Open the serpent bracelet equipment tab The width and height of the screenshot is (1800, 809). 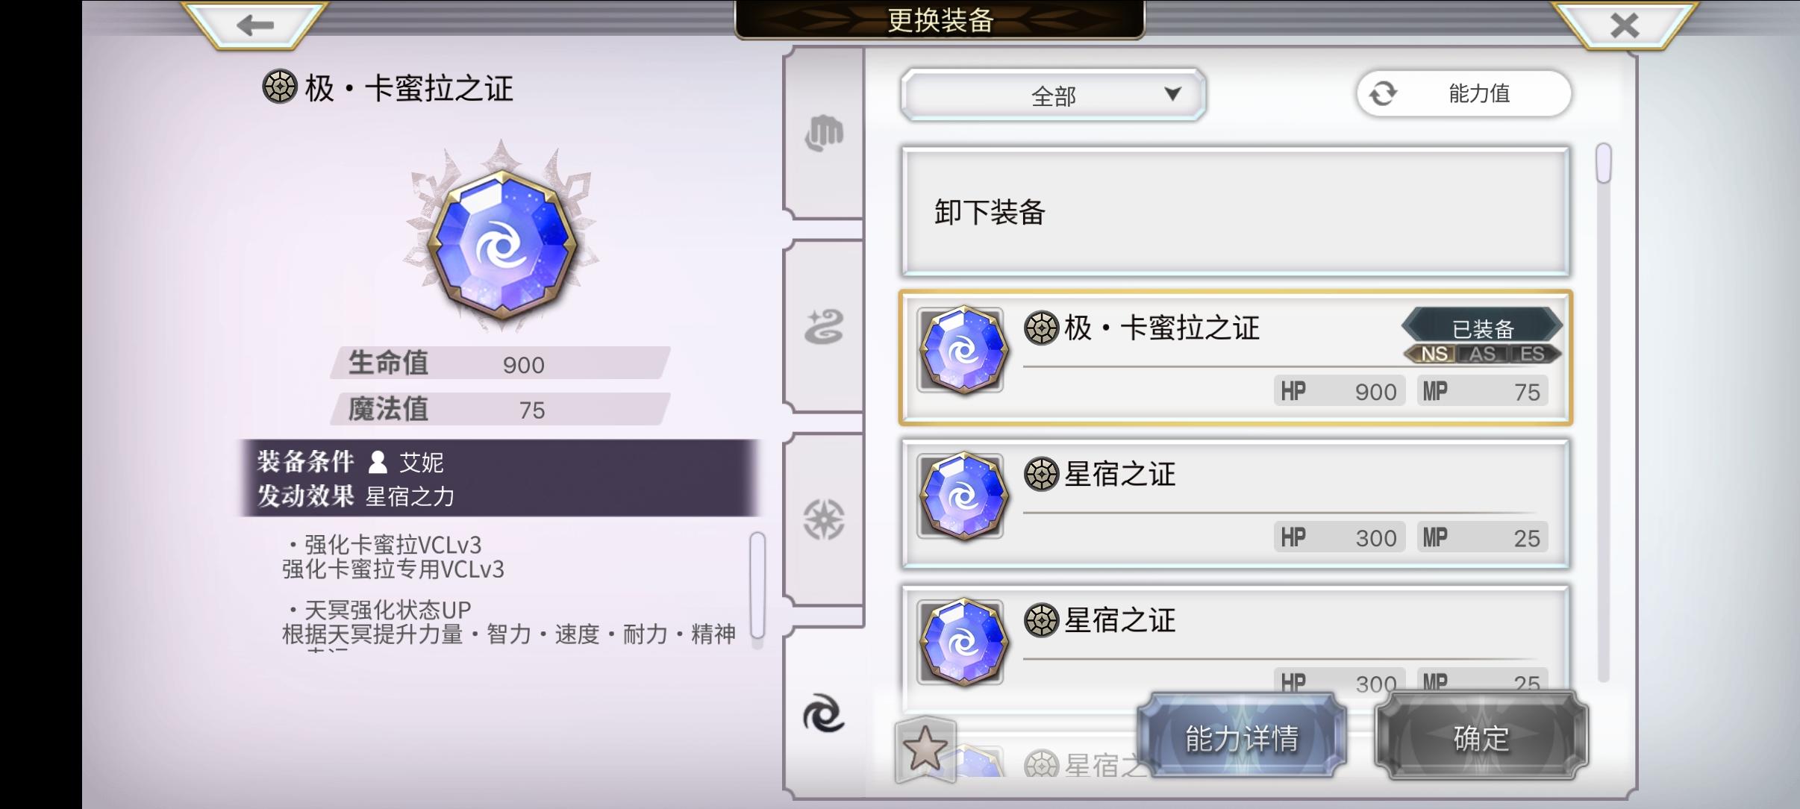click(824, 327)
